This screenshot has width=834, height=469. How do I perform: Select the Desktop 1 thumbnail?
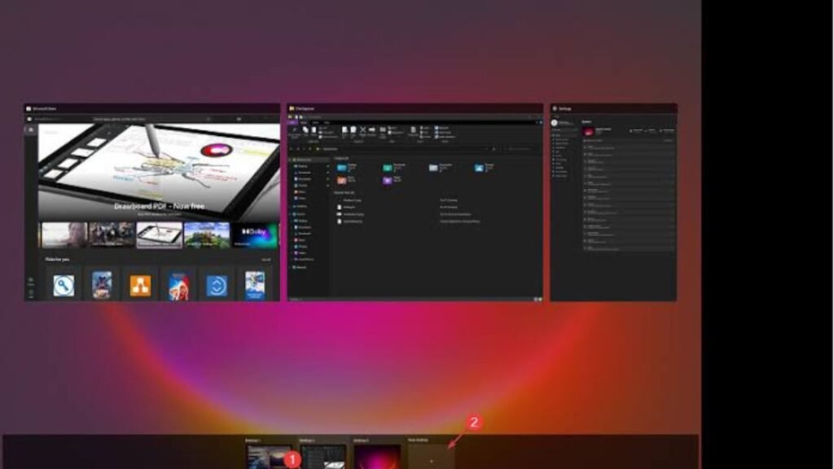coord(269,458)
